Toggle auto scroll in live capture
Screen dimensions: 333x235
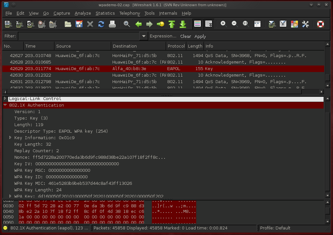coord(208,24)
